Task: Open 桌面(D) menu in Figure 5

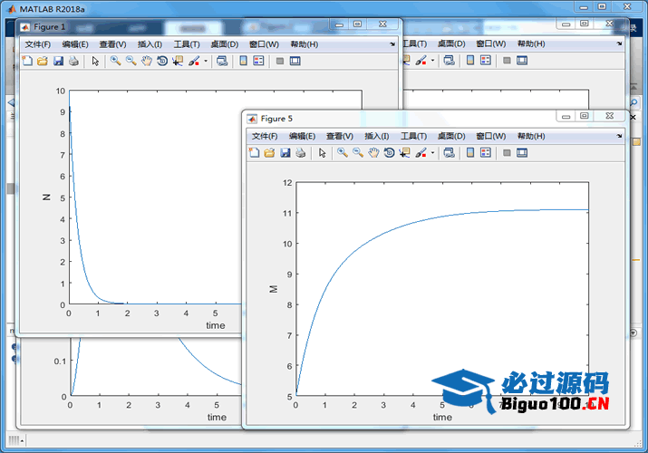Action: coord(451,136)
